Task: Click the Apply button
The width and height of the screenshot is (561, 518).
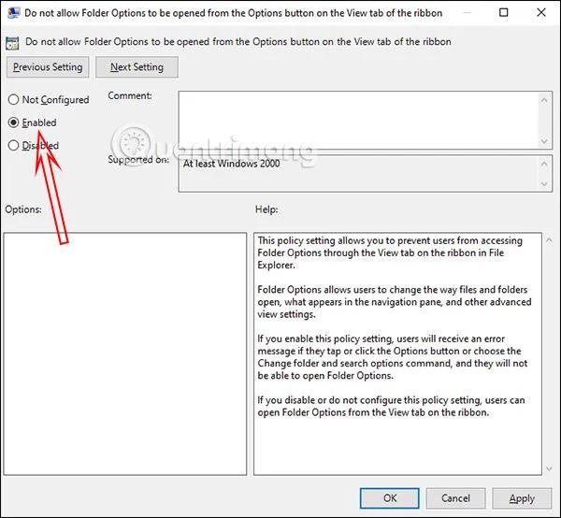Action: pyautogui.click(x=522, y=498)
